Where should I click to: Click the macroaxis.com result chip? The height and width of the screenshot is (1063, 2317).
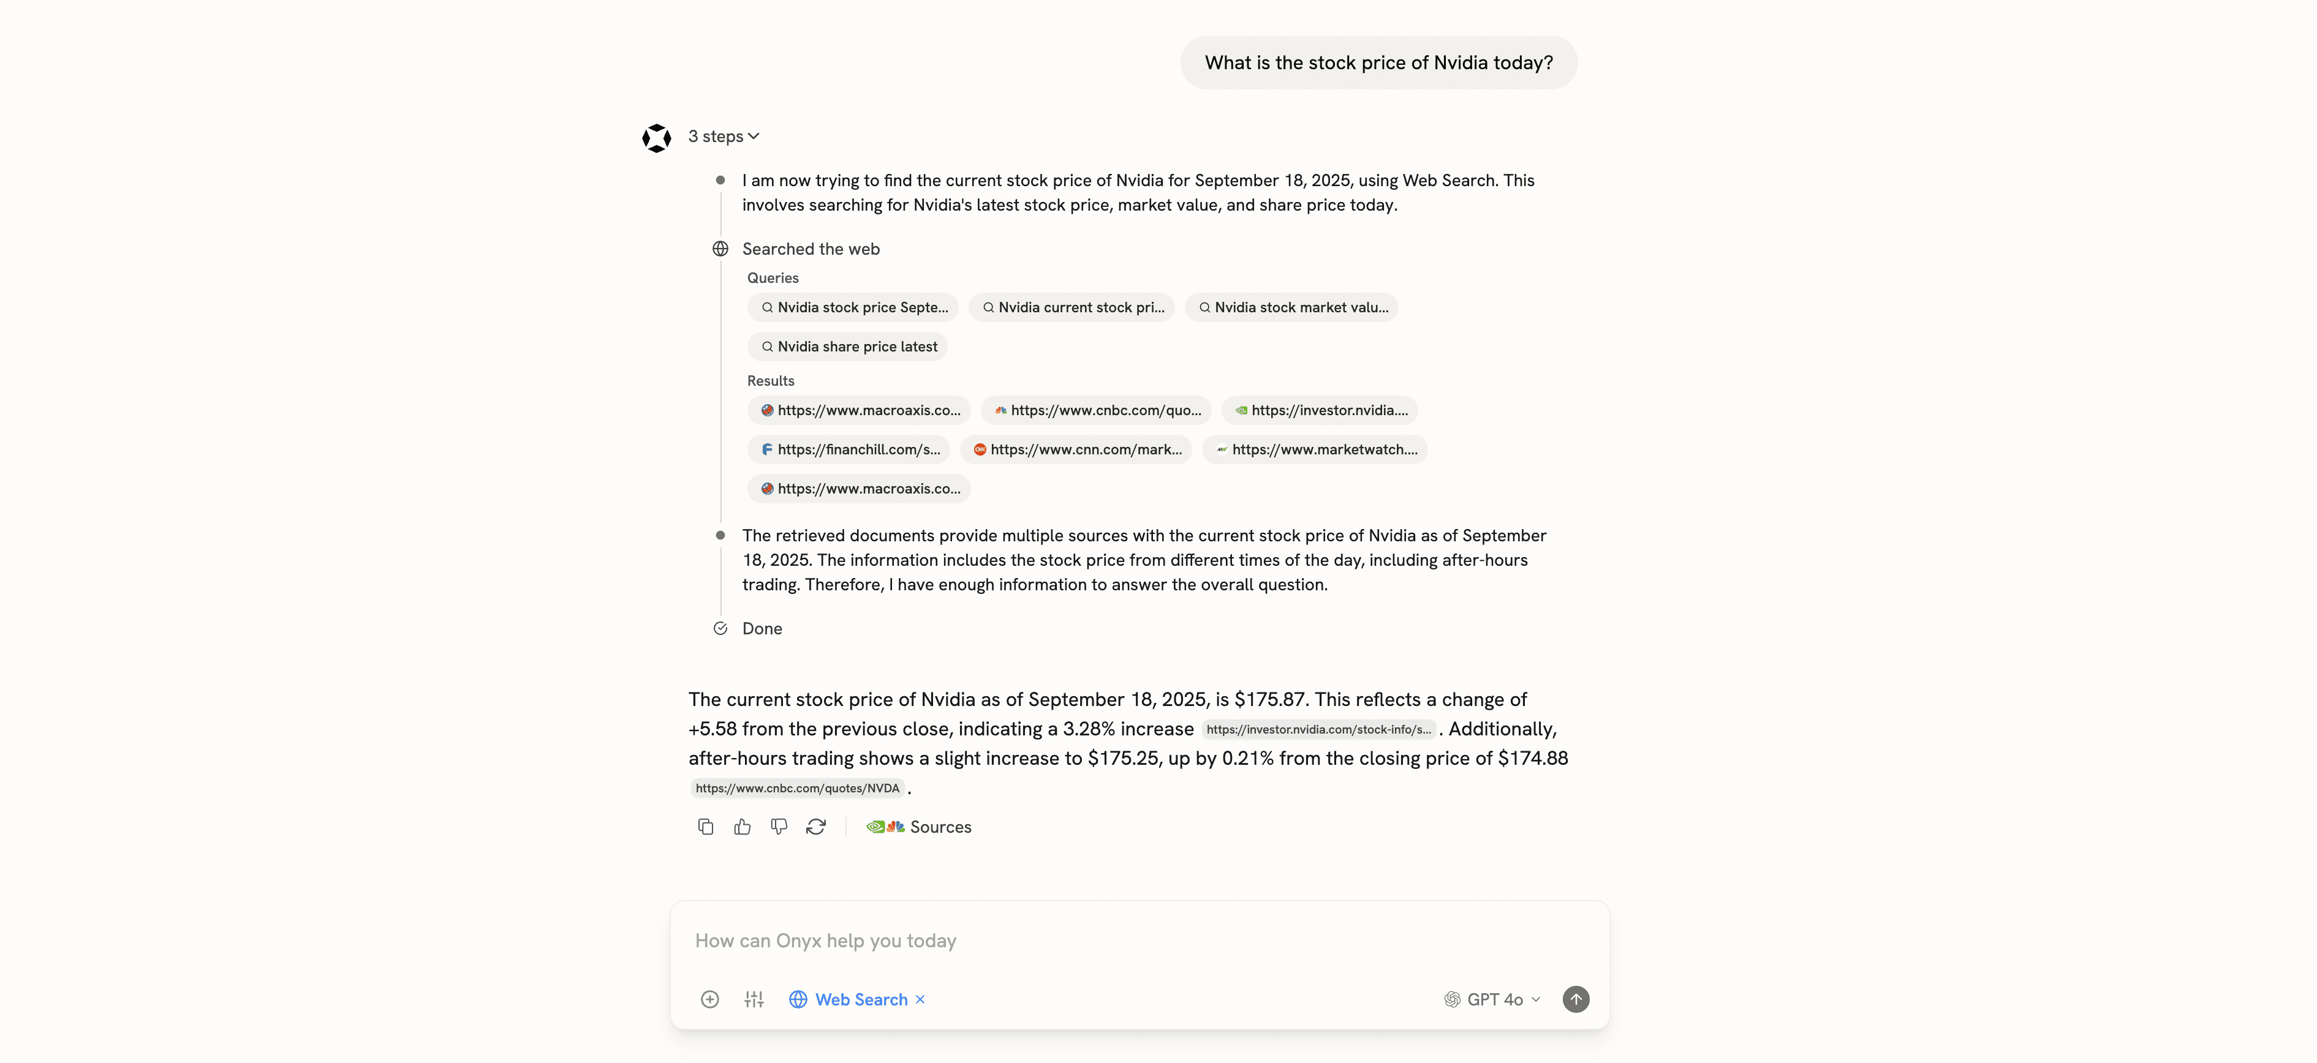click(x=858, y=410)
